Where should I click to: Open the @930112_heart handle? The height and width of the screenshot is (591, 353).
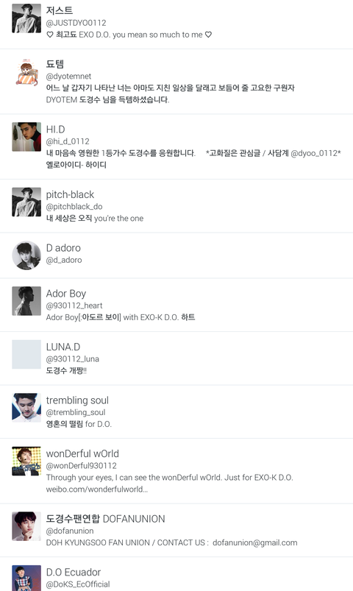74,305
